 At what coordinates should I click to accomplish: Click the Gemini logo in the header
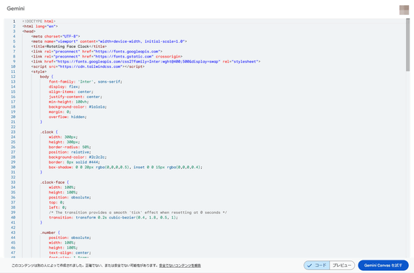(16, 8)
